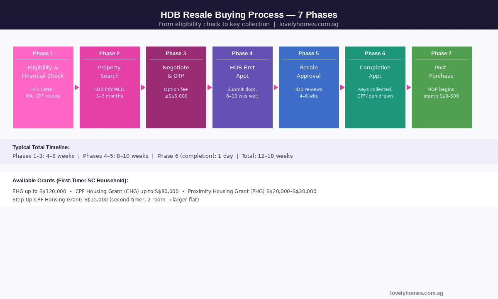The height and width of the screenshot is (299, 498).
Task: Click 'Submit docs, 8–10 wks wait' text
Action: pos(242,93)
